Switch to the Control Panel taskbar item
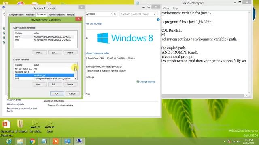This screenshot has height=145, width=259. point(68,141)
